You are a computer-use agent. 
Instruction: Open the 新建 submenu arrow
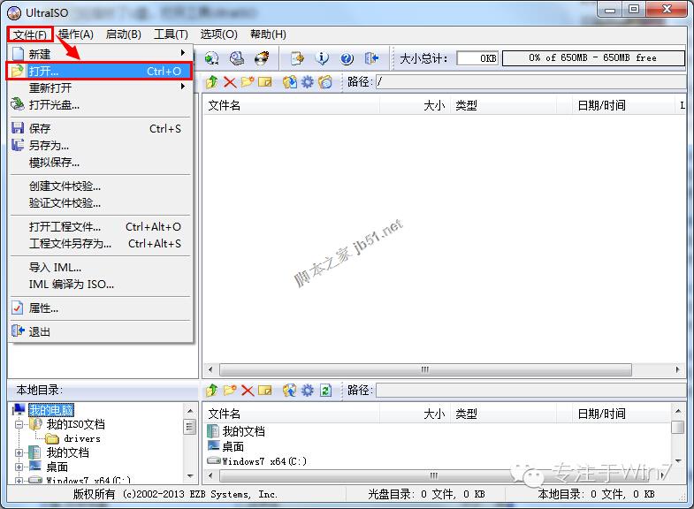click(183, 53)
